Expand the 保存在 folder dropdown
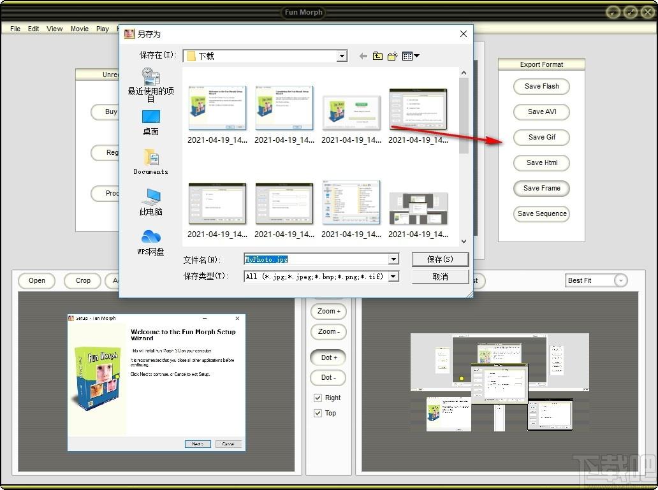The height and width of the screenshot is (490, 658). pyautogui.click(x=342, y=56)
